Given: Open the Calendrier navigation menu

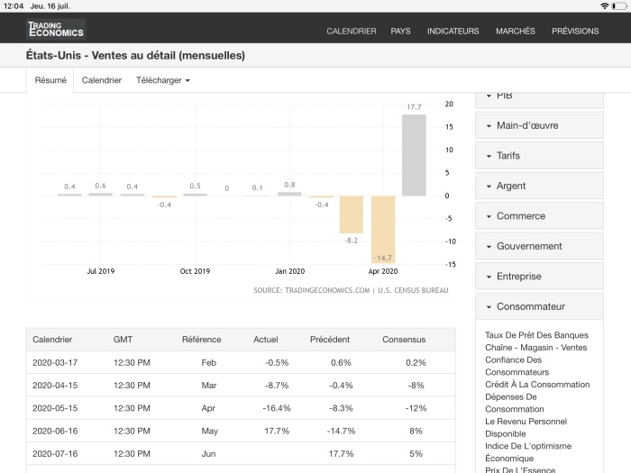Looking at the screenshot, I should point(351,31).
